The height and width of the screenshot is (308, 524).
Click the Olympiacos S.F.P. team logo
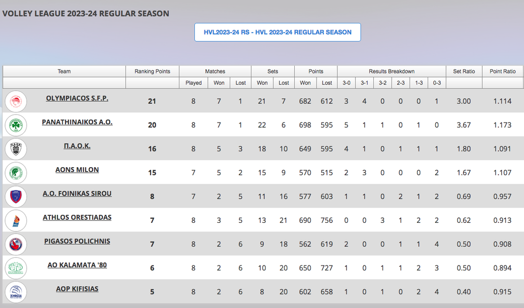16,101
